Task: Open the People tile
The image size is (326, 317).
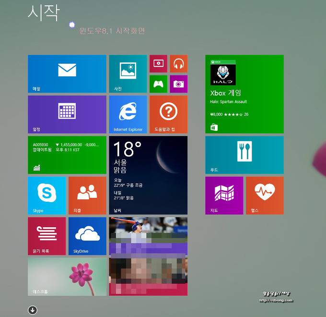Action: click(x=87, y=195)
